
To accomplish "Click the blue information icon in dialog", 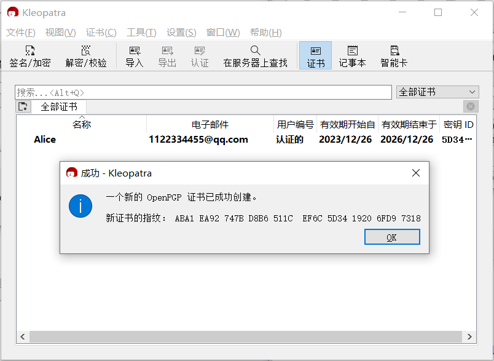I will (x=80, y=206).
